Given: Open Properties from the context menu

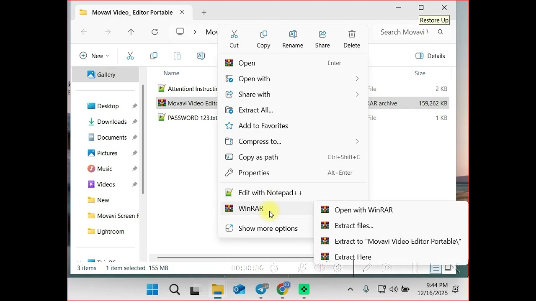Looking at the screenshot, I should (293, 173).
